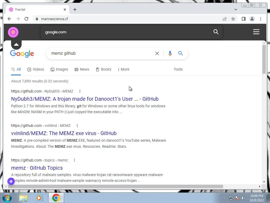Click the volume speaker tray icon

[243, 198]
